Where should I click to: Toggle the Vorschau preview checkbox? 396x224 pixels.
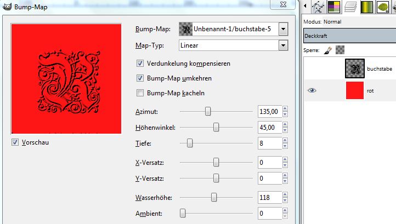(x=15, y=142)
